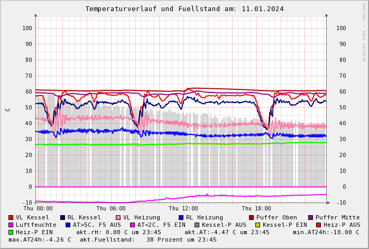Click the 'Luftfeuchte' legend label

[x=36, y=225]
